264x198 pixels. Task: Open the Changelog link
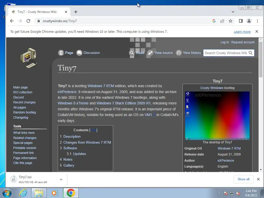pos(21,118)
